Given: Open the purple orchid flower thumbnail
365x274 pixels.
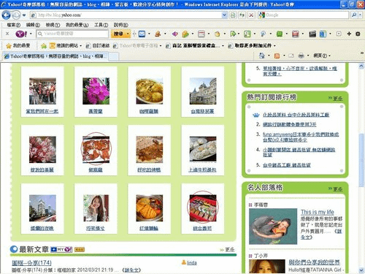Looking at the screenshot, I should tap(96, 91).
